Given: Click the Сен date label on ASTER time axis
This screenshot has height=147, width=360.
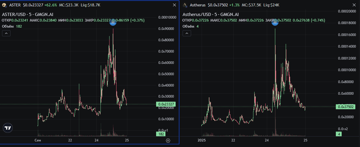Looking at the screenshot, I should (38, 140).
